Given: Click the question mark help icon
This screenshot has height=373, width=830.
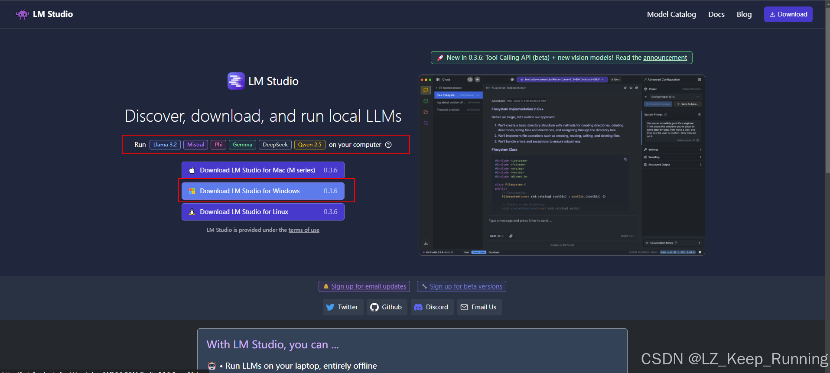Looking at the screenshot, I should [388, 145].
